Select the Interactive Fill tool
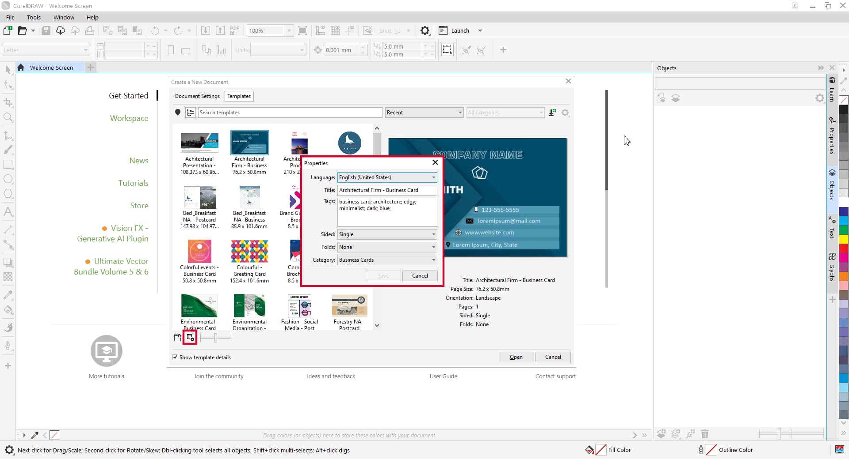The image size is (849, 459). pyautogui.click(x=8, y=309)
